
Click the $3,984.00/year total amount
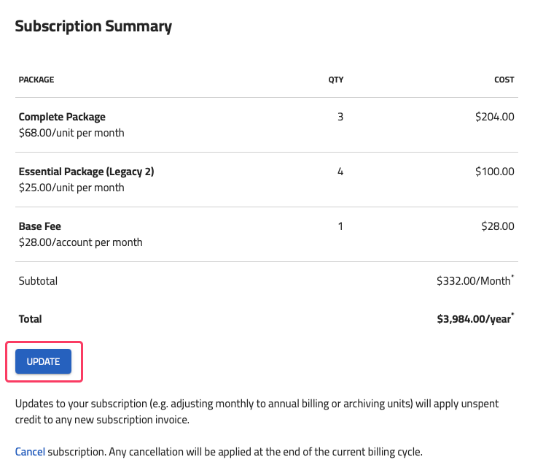[x=475, y=318]
